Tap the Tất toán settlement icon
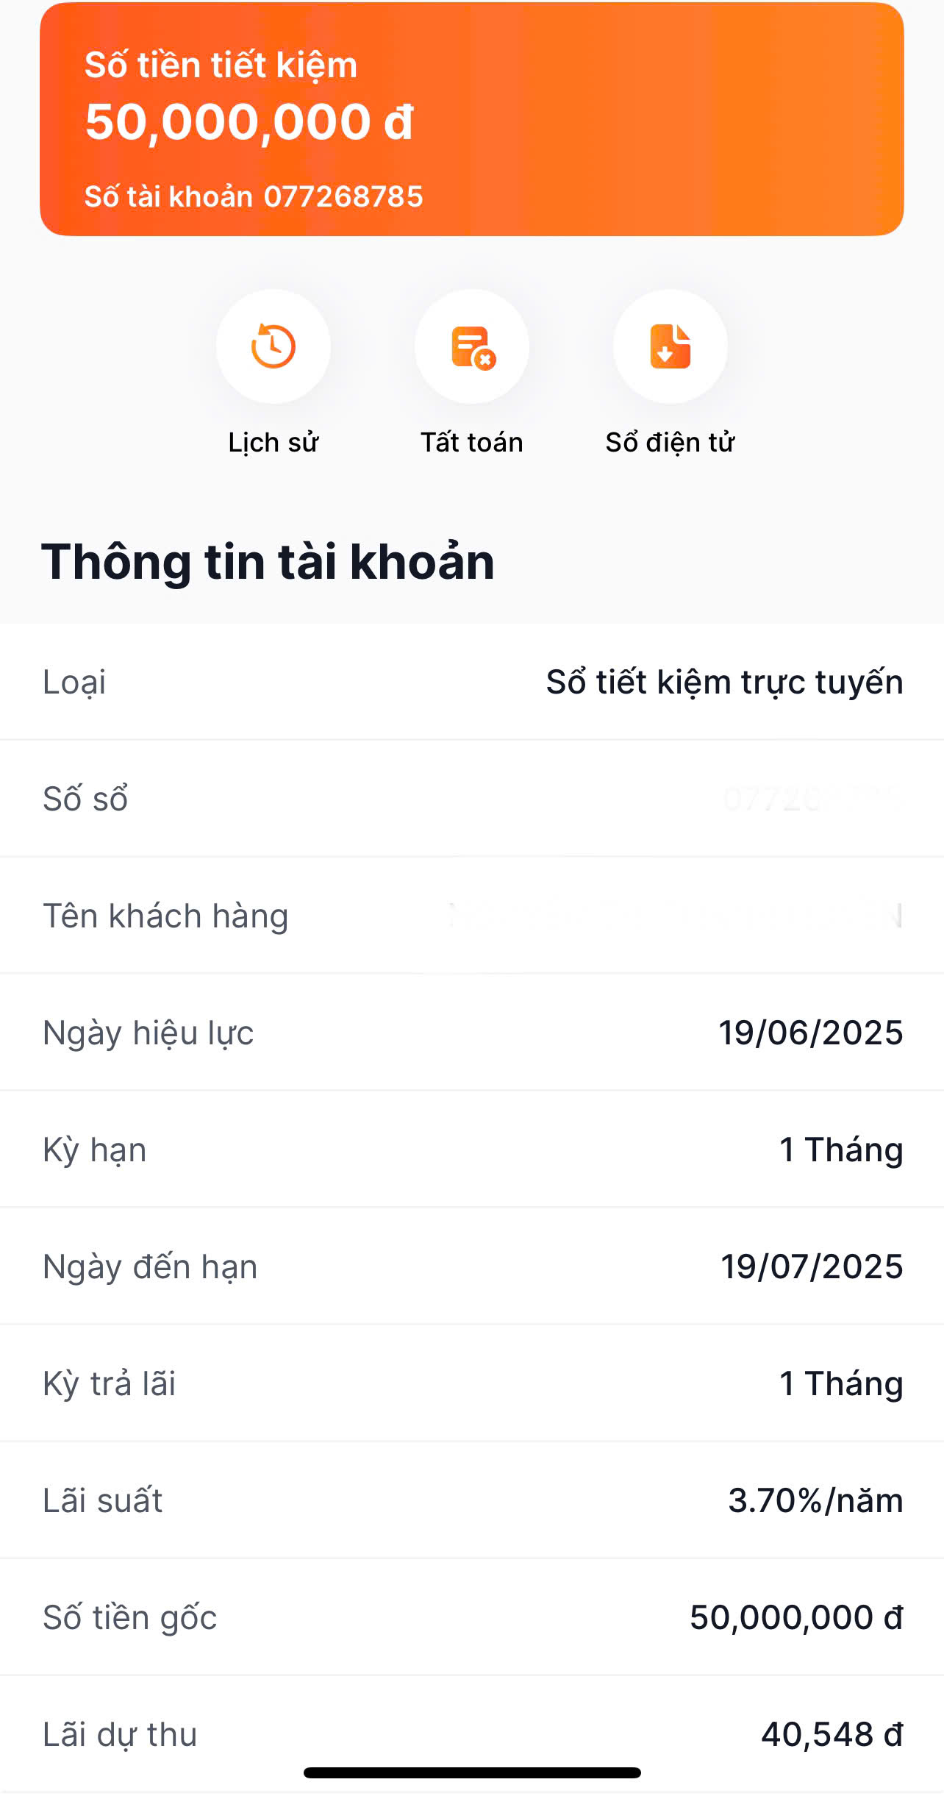 tap(472, 346)
